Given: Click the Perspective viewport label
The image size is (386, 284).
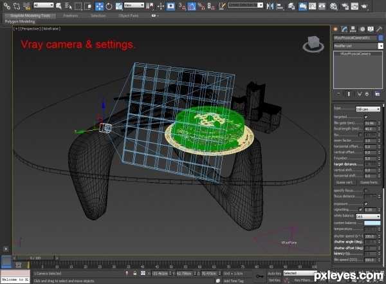Looking at the screenshot, I should pyautogui.click(x=30, y=28).
